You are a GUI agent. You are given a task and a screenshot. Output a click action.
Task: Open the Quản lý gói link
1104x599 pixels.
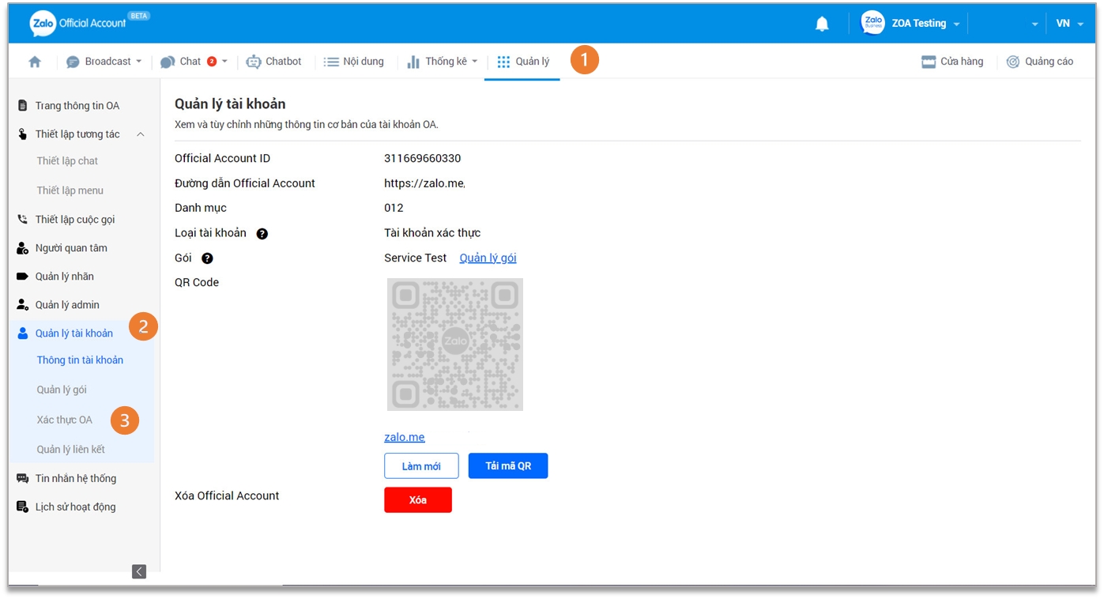(x=488, y=258)
